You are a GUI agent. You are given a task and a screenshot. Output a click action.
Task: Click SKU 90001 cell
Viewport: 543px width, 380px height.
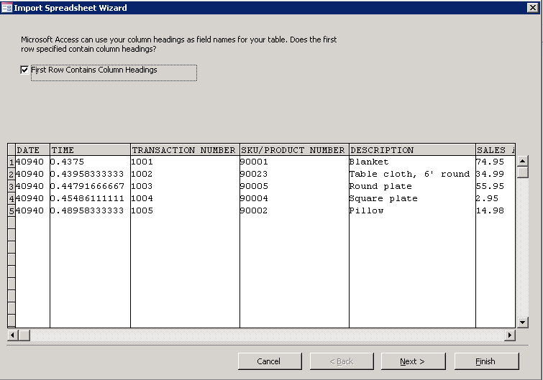click(294, 162)
